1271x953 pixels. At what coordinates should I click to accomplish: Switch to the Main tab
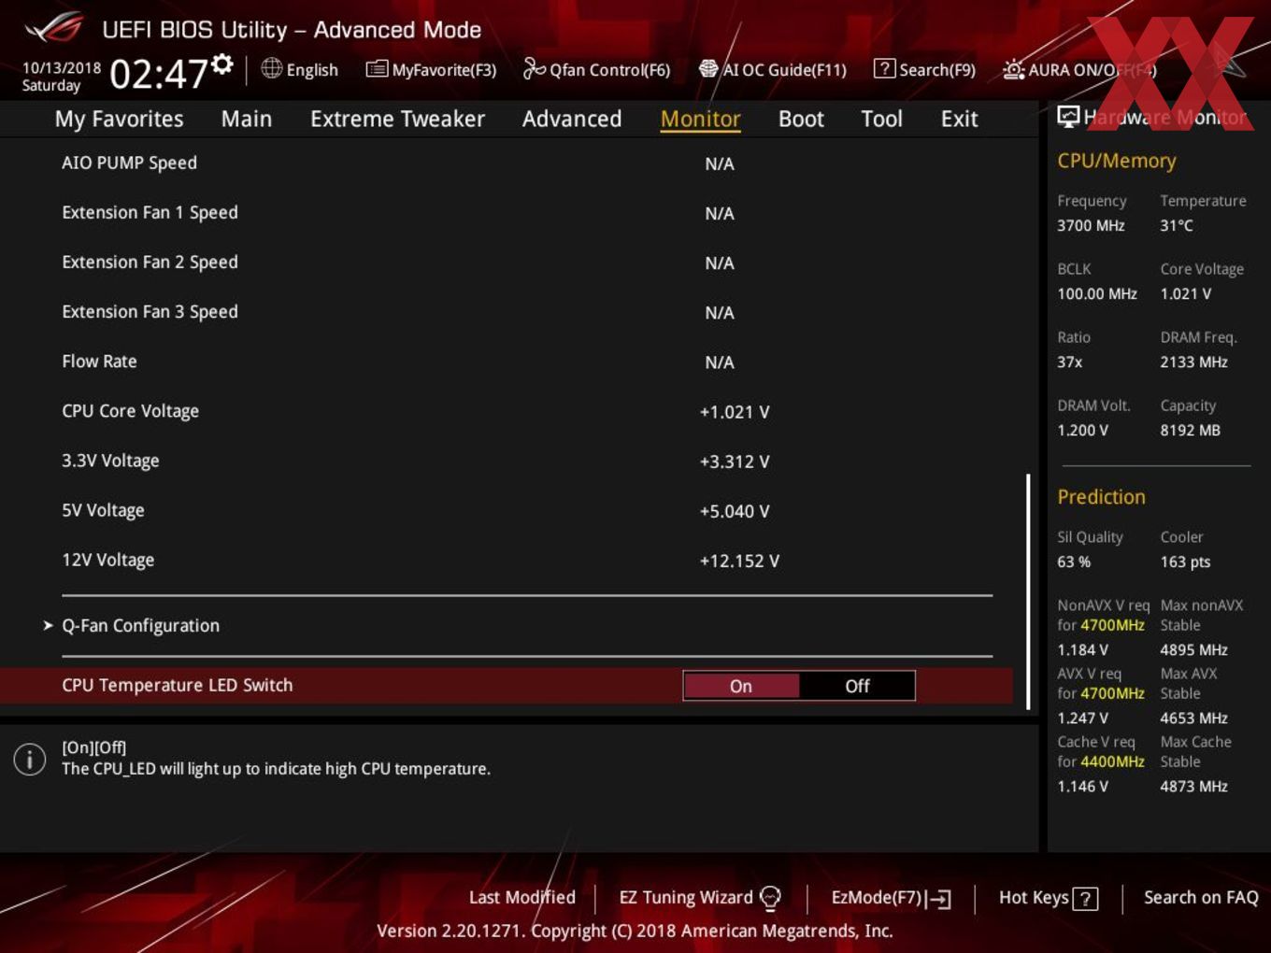247,119
